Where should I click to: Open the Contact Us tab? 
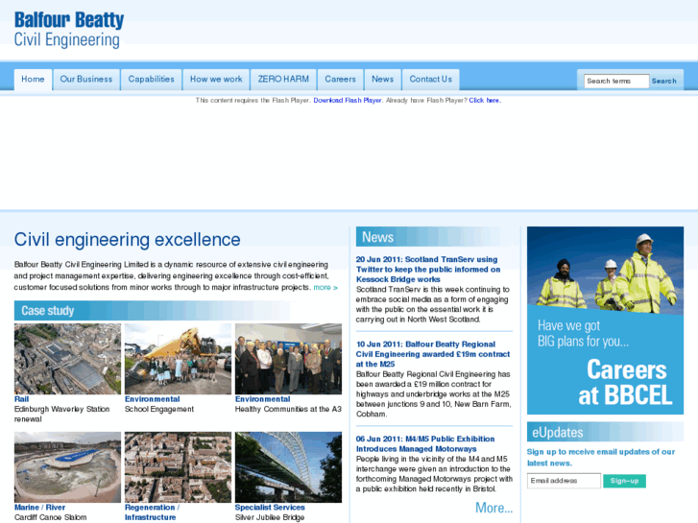(431, 80)
